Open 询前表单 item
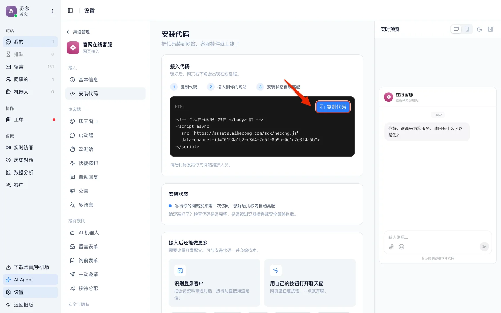This screenshot has height=313, width=501. point(105,260)
